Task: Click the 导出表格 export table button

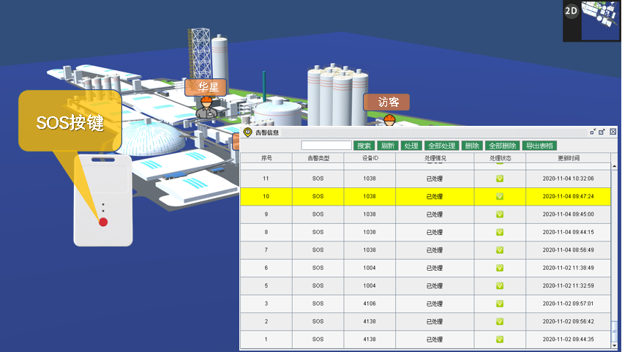Action: 540,146
